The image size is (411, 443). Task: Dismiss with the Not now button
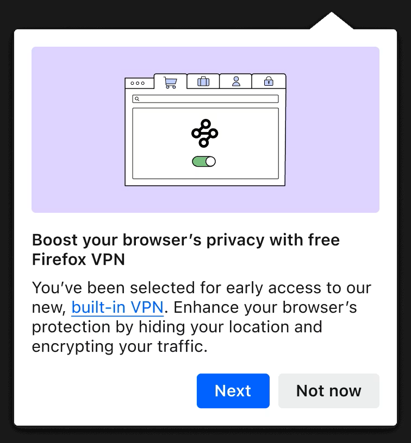point(329,391)
